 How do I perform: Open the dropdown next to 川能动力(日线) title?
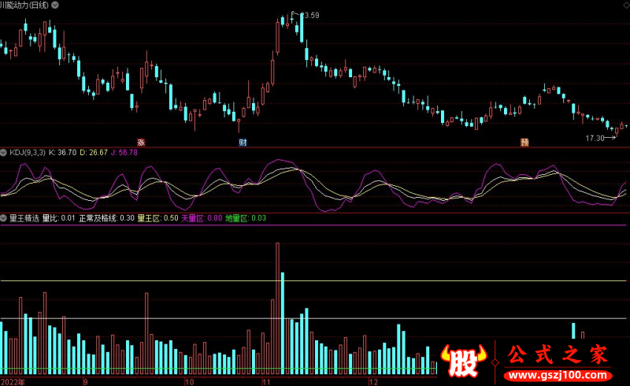(x=55, y=5)
